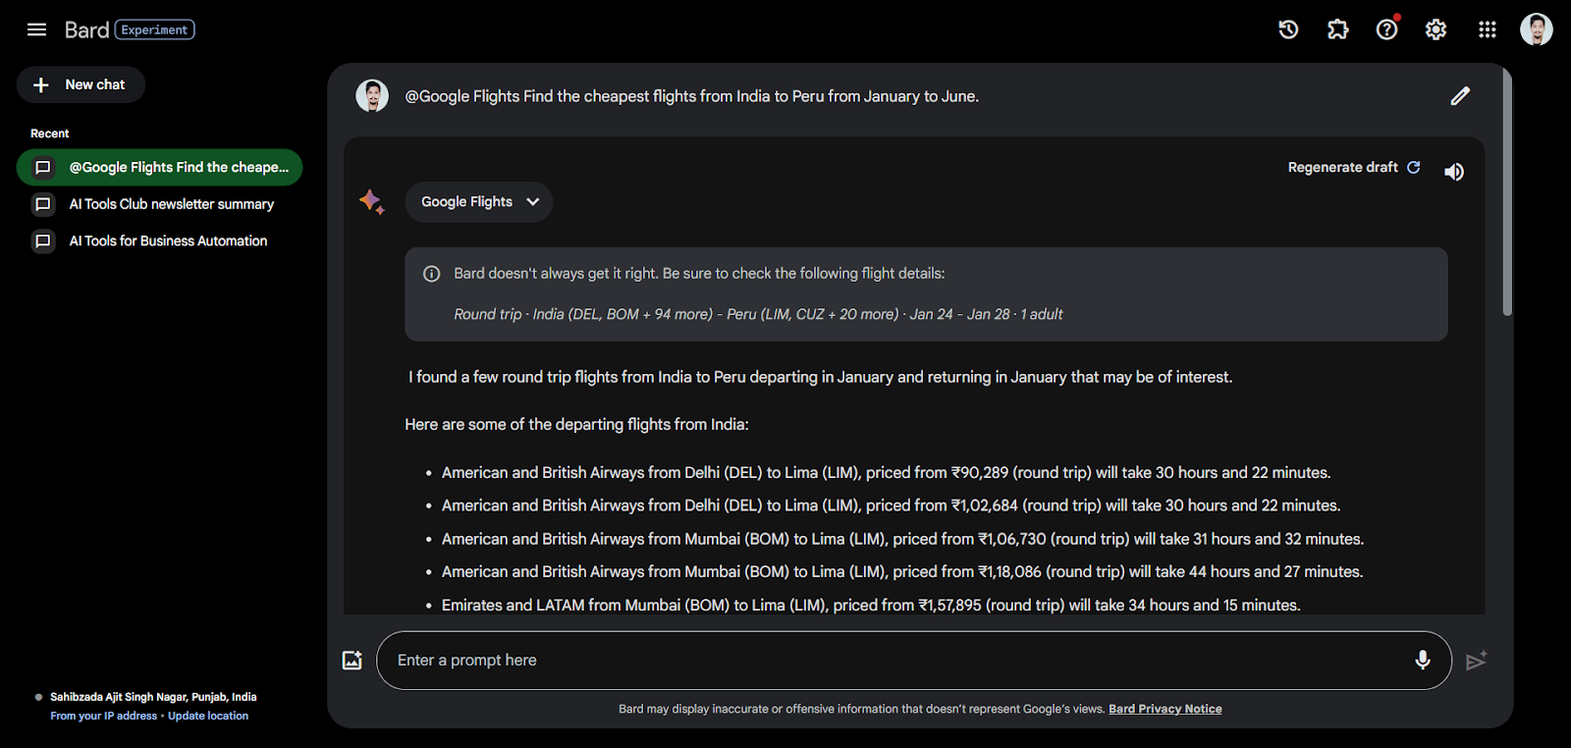This screenshot has height=748, width=1571.
Task: Click Regenerate draft button
Action: (1354, 168)
